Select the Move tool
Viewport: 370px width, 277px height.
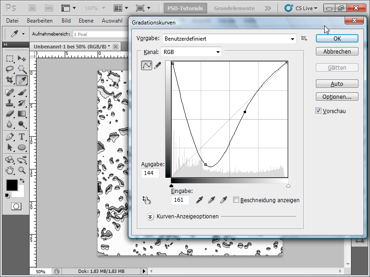(22, 58)
